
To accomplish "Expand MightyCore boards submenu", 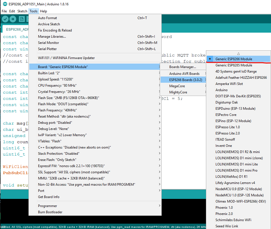I will pos(183,92).
